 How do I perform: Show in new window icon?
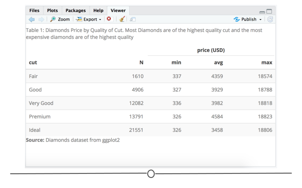133,19
